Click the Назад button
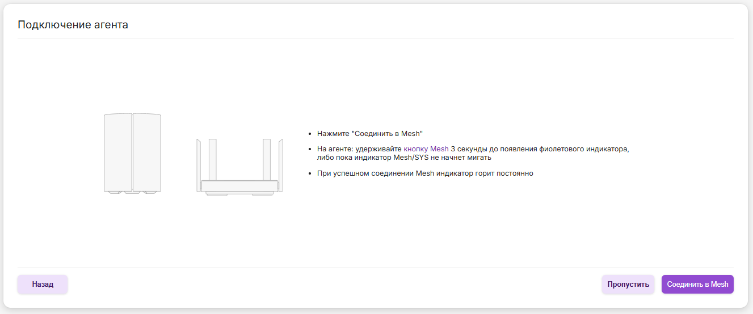This screenshot has width=753, height=314. click(43, 285)
